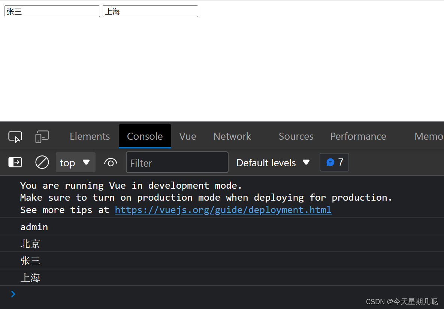Open the top frame context dropdown
444x309 pixels.
75,162
